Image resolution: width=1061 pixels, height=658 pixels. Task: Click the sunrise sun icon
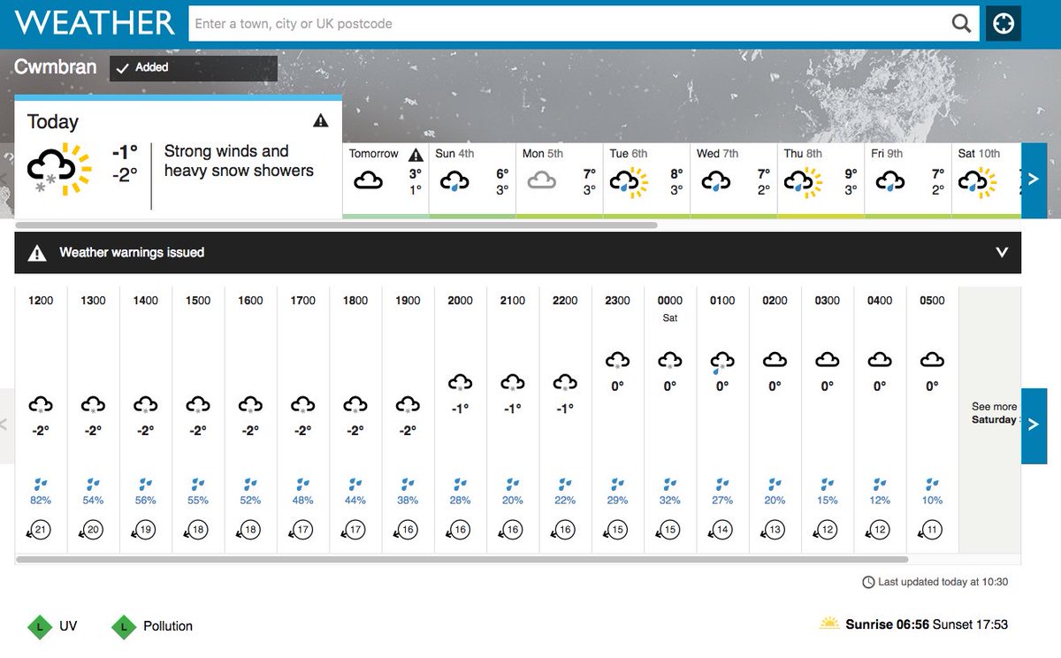pyautogui.click(x=829, y=624)
